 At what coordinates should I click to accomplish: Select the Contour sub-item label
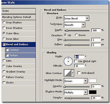coord(14,50)
